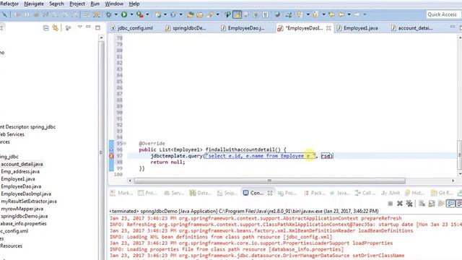Click Remove All Terminated Launches icon

pos(409,204)
